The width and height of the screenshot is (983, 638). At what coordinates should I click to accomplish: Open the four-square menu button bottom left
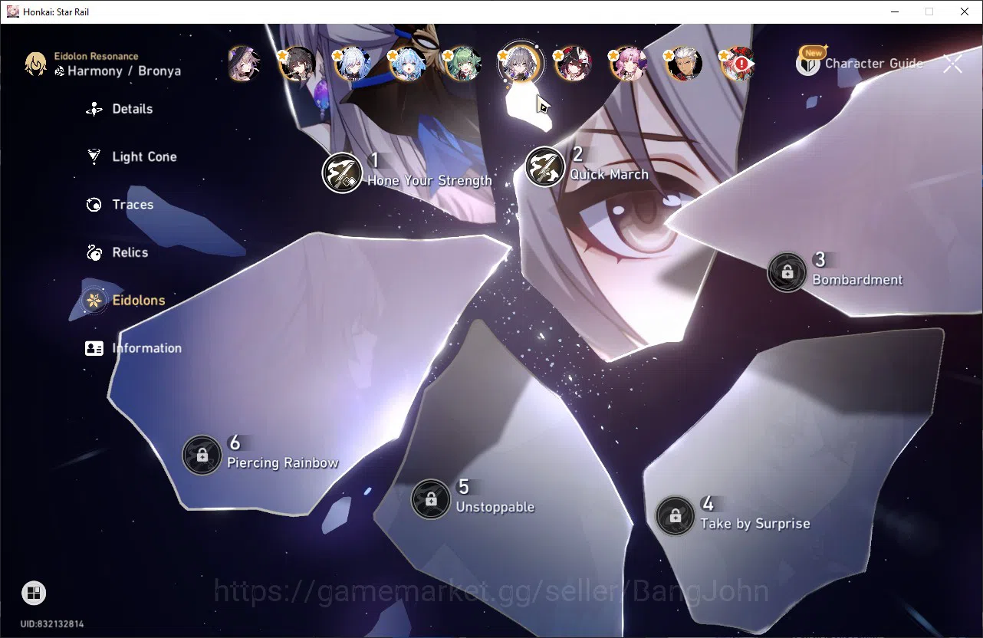pyautogui.click(x=34, y=593)
